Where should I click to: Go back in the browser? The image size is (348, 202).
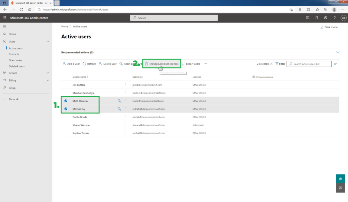(5, 9)
